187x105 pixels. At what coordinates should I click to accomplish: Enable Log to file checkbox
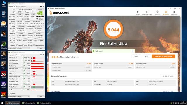[x=9, y=94]
